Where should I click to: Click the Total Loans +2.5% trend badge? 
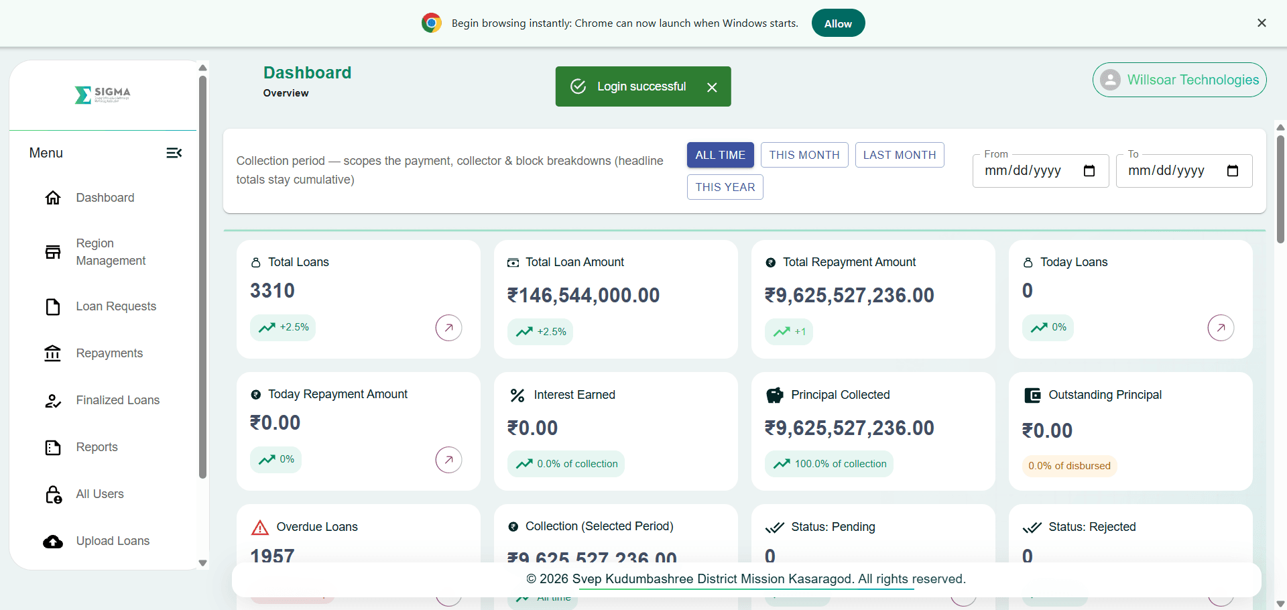[283, 328]
